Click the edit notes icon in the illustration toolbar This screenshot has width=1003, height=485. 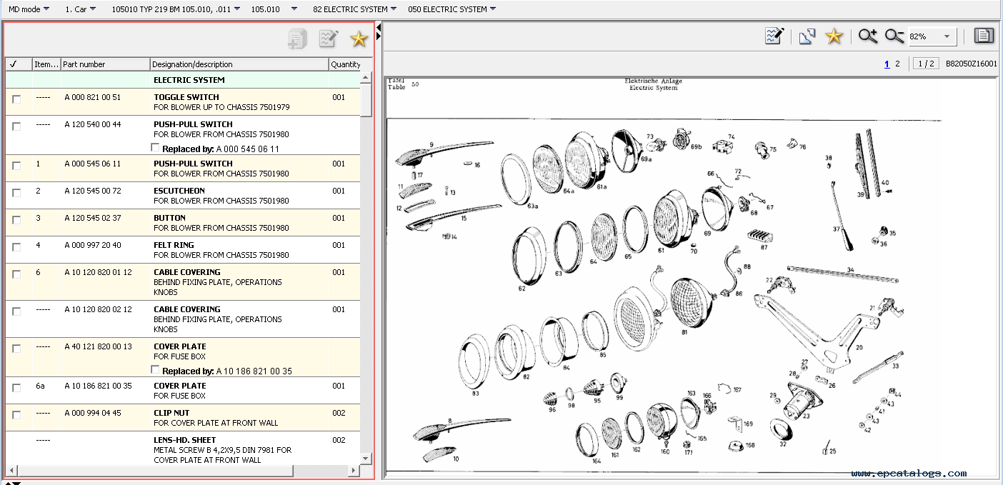pos(774,36)
